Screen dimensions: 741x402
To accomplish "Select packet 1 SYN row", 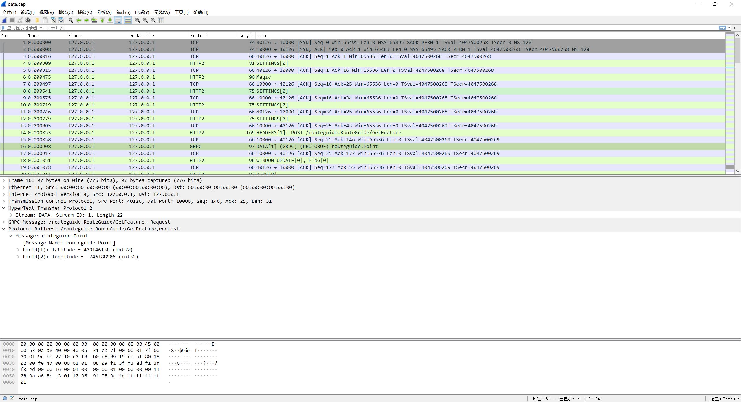I will tap(363, 42).
